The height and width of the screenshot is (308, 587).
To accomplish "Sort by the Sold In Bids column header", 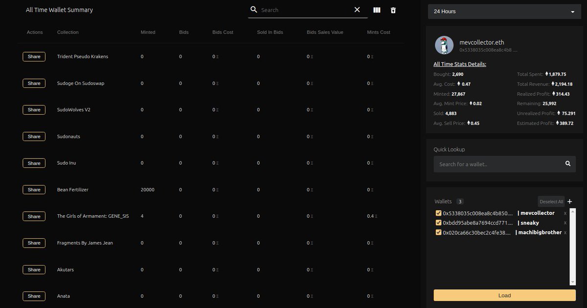I will click(270, 32).
